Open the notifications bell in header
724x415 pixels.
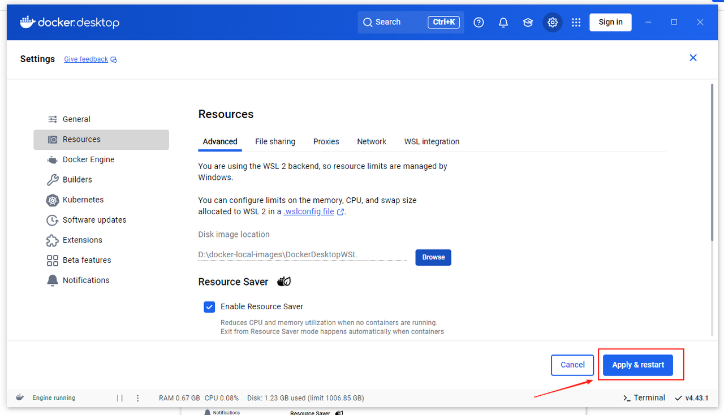click(x=503, y=22)
